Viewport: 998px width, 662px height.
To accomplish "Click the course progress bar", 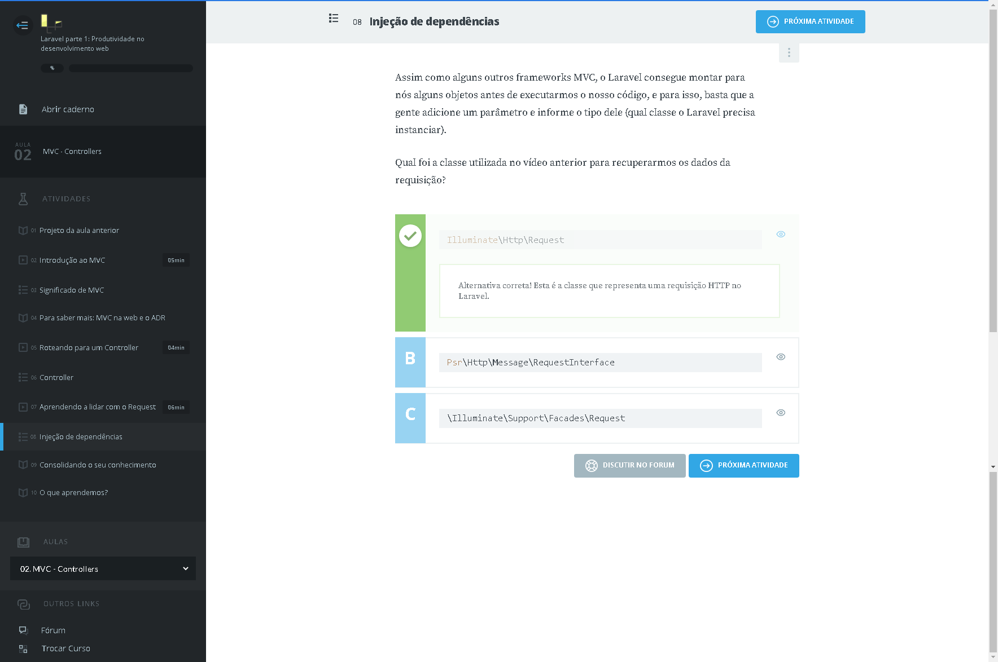I will click(130, 68).
